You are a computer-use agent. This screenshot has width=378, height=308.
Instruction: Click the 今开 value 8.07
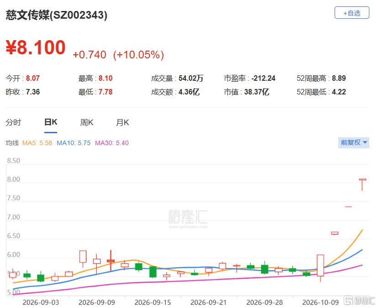33,78
